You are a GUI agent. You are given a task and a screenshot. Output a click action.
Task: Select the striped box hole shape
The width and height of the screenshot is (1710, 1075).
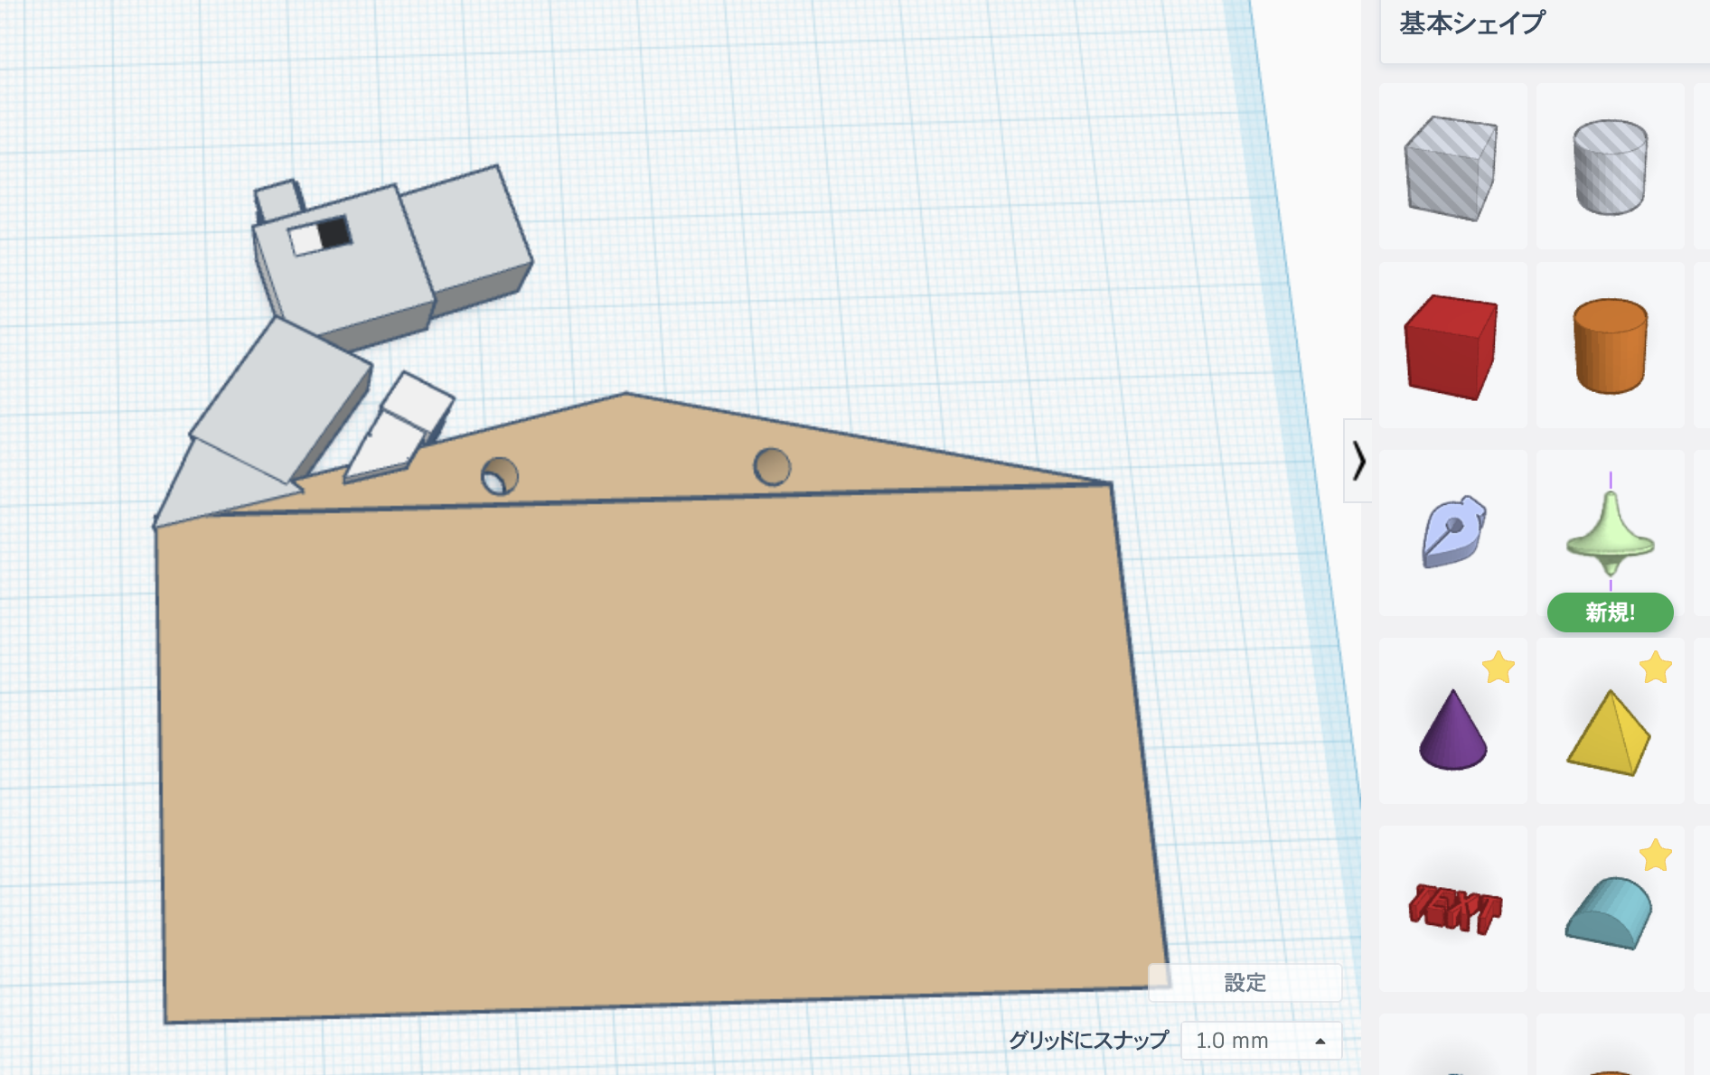pyautogui.click(x=1452, y=168)
